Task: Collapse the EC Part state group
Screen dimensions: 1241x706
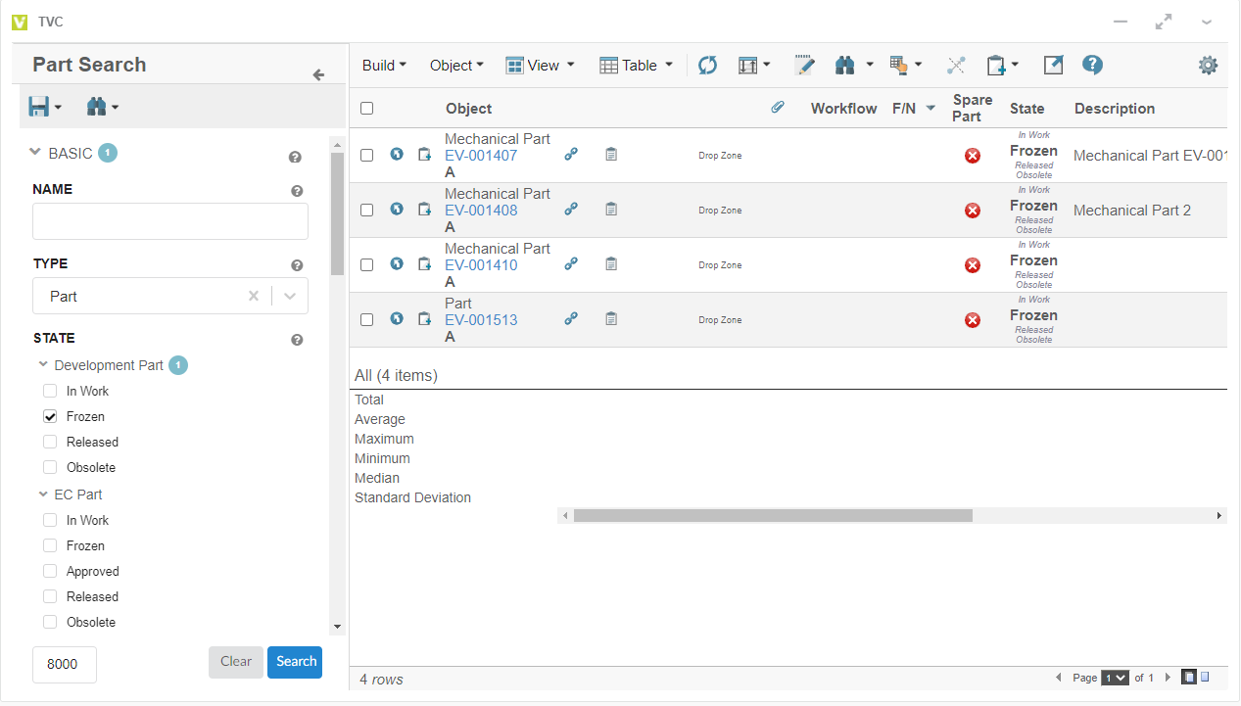Action: tap(44, 494)
